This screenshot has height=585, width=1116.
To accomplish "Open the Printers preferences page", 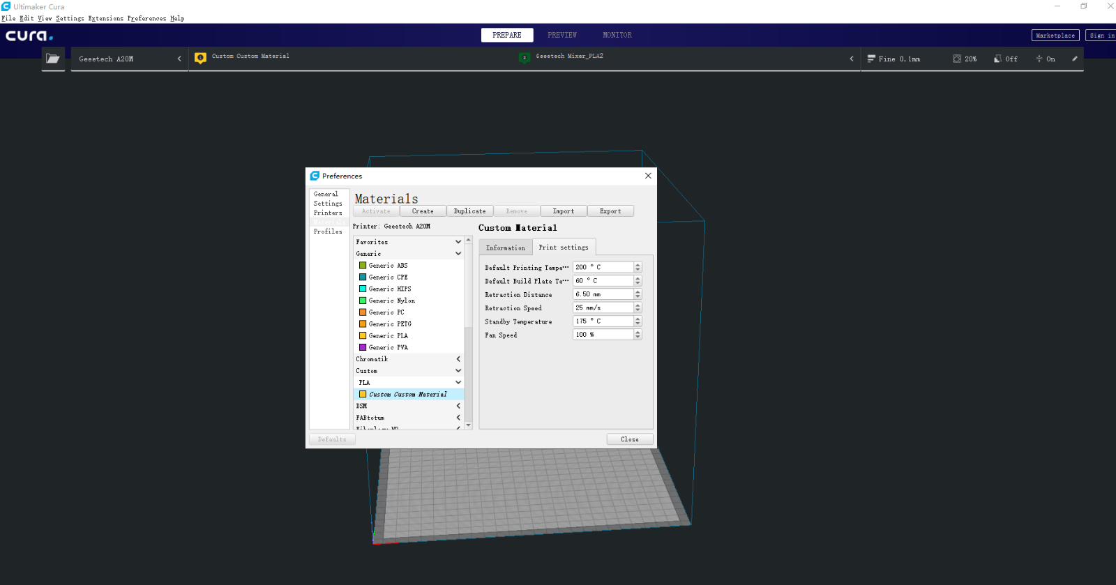I will [329, 213].
